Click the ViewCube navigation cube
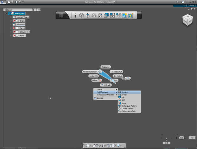Image resolution: width=197 pixels, height=149 pixels. pos(187,20)
